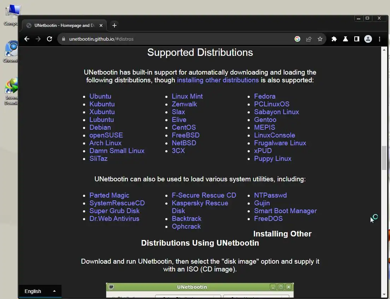Viewport: 390px width, 299px height.
Task: Open the installing other distributions link
Action: point(218,80)
